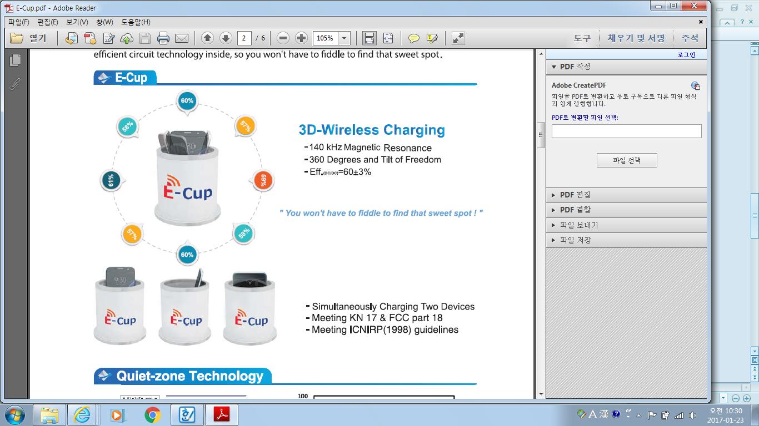Screen dimensions: 759x426
Task: Switch to read mode with arrows icon
Action: (x=458, y=38)
